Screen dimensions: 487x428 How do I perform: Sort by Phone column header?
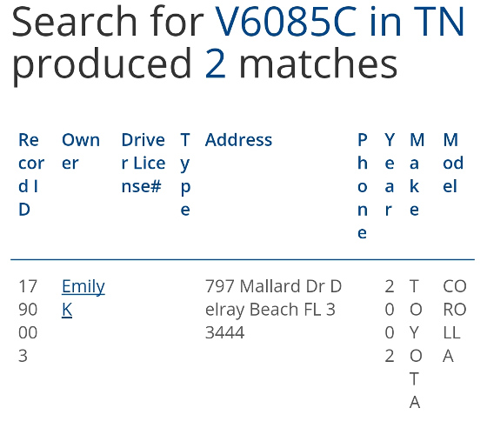pos(362,186)
